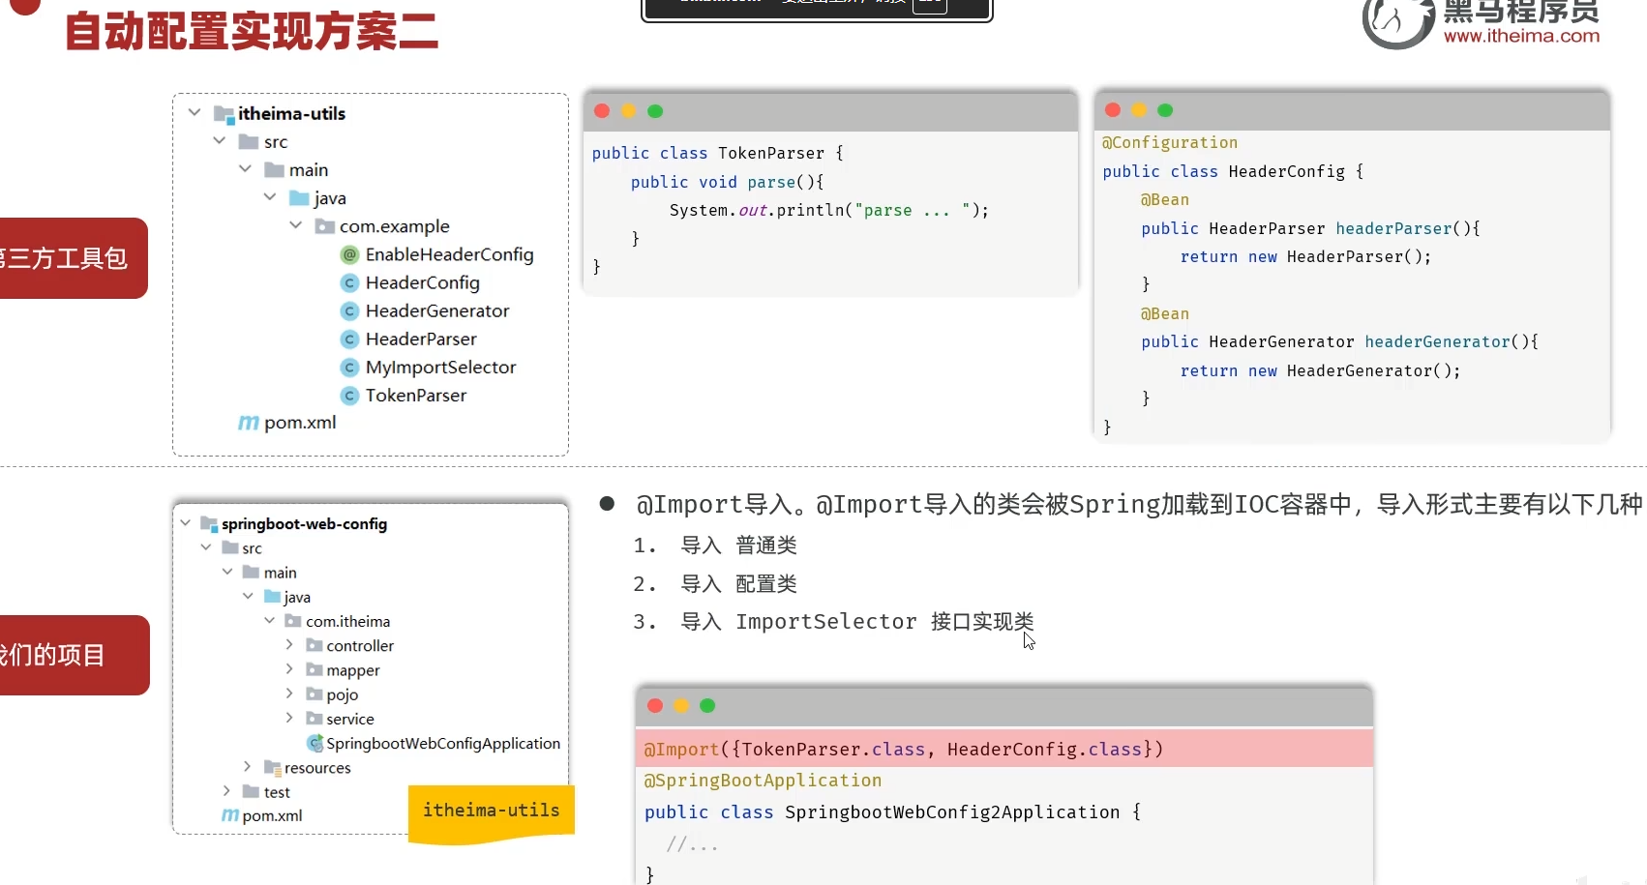The image size is (1647, 885).
Task: Click the service package folder icon
Action: (314, 719)
